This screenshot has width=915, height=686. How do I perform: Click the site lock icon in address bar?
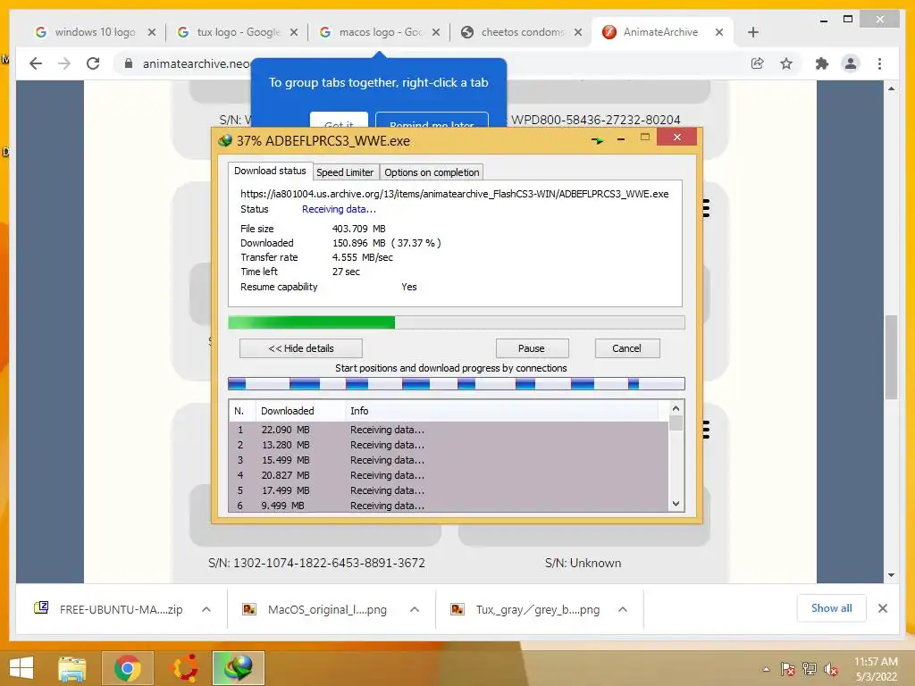coord(129,63)
